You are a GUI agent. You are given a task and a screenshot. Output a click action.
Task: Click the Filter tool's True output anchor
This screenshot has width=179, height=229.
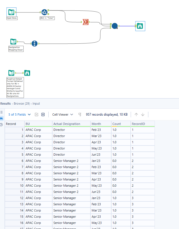coord(48,10)
